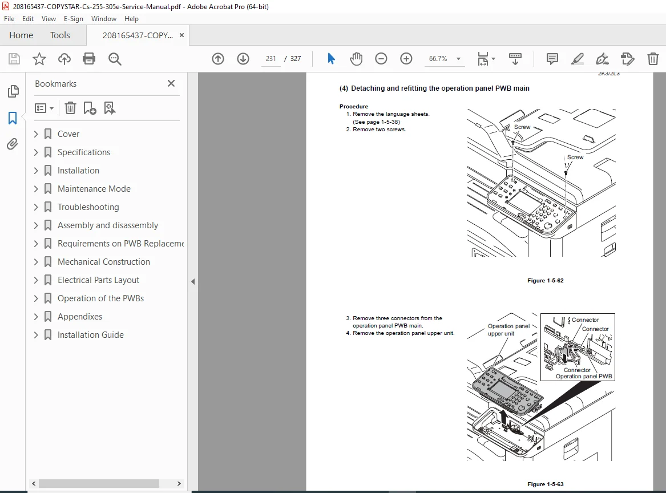Select the Troubleshooting bookmark label
The image size is (666, 493).
point(88,207)
